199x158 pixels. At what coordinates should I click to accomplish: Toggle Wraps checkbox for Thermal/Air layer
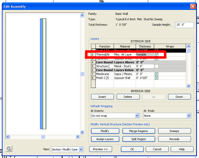pyautogui.click(x=156, y=55)
